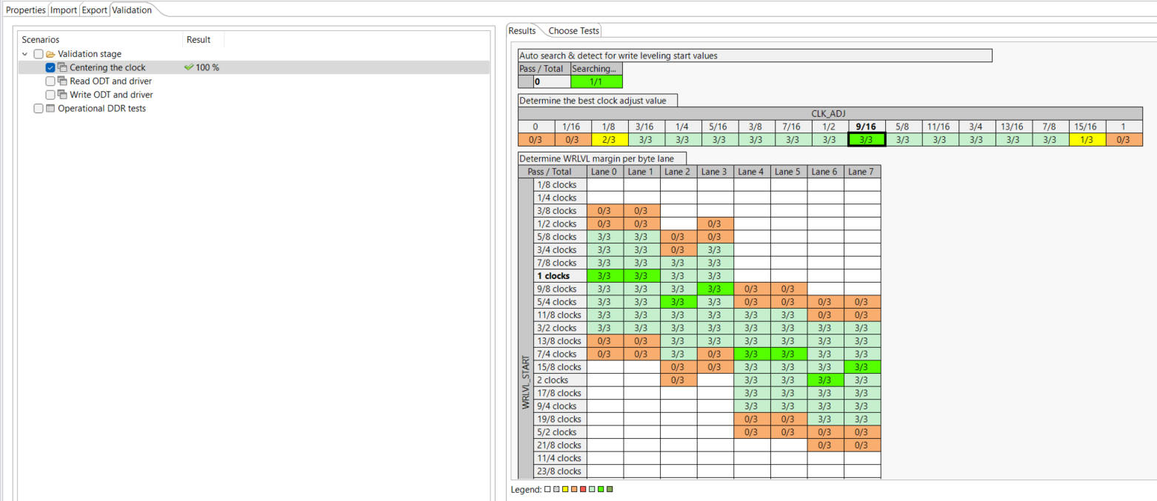Enable the Read ODT and driver checkbox
1157x501 pixels.
coord(50,81)
